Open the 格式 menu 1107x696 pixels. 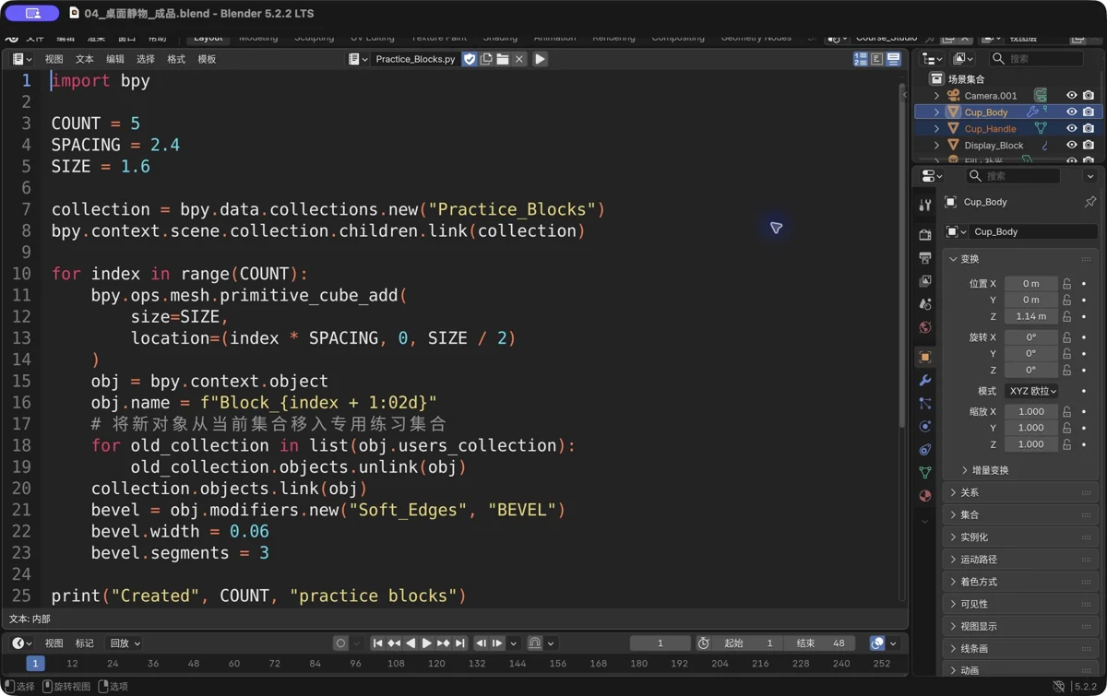click(176, 59)
